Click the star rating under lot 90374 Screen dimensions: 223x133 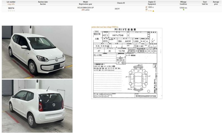tap(11, 11)
